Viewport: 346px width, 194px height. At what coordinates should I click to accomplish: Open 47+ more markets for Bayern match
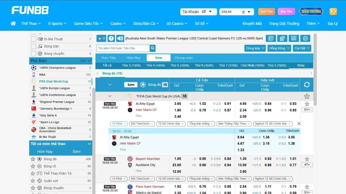(307, 165)
